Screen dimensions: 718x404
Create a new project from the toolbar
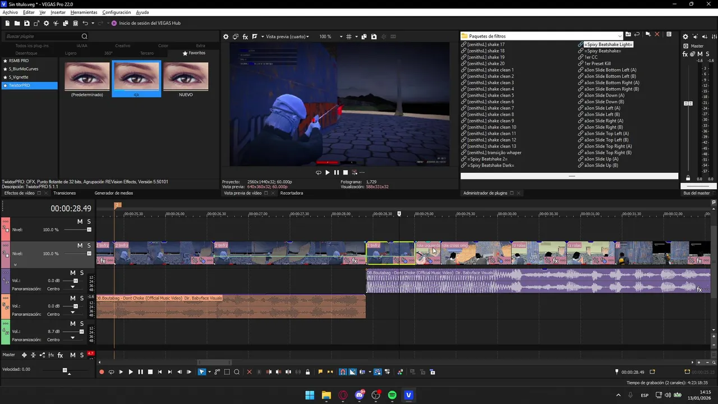[x=7, y=23]
